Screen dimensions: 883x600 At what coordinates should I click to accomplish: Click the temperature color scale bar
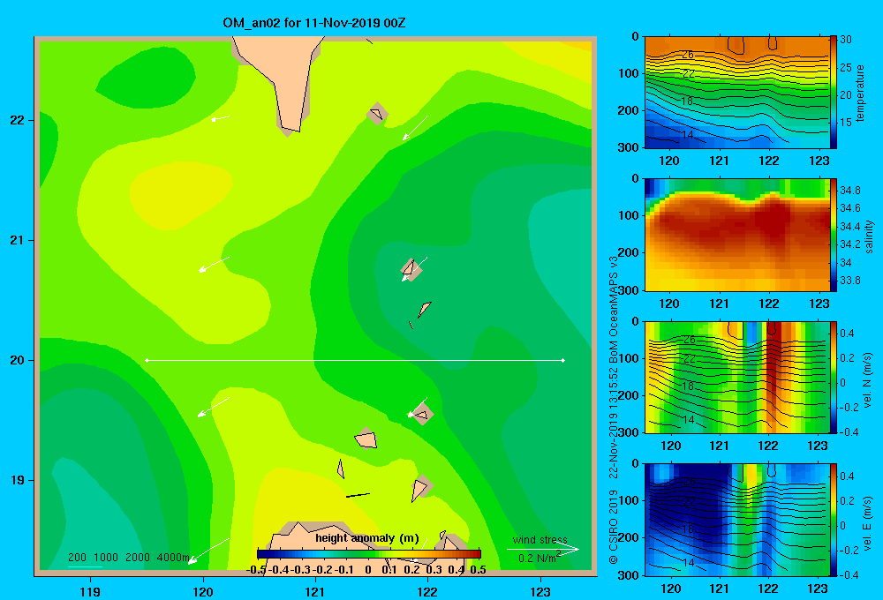(833, 93)
